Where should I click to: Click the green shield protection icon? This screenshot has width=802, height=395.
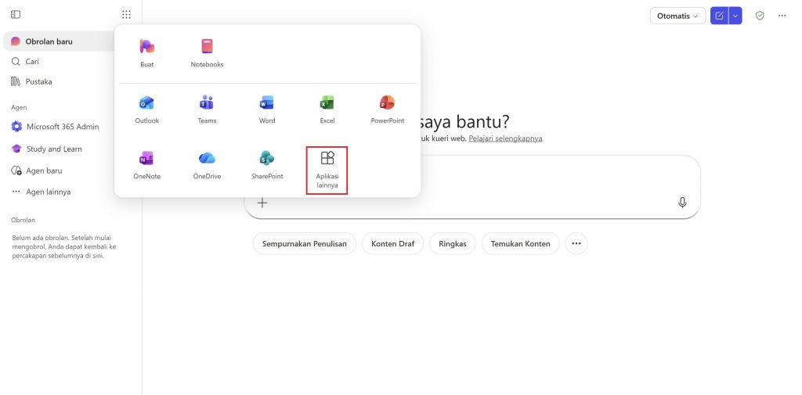coord(760,16)
